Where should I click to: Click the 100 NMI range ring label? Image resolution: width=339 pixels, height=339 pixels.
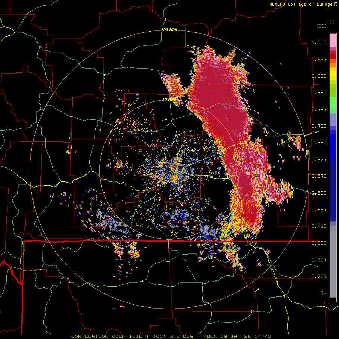(x=169, y=30)
